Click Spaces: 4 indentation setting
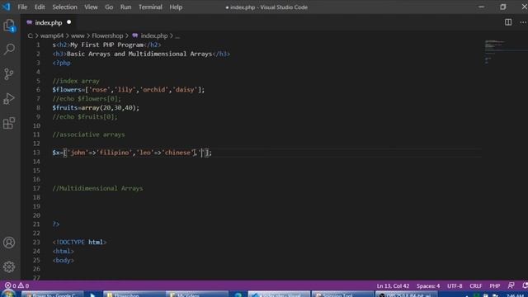This screenshot has width=528, height=297. (428, 286)
